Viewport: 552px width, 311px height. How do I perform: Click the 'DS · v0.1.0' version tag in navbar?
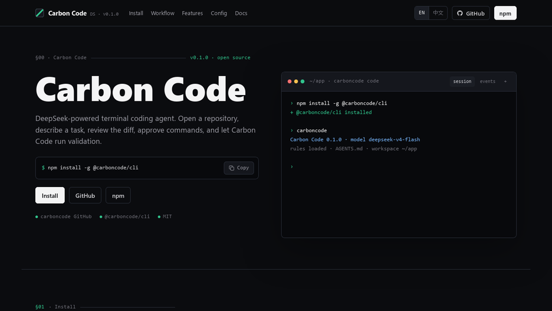click(x=104, y=14)
